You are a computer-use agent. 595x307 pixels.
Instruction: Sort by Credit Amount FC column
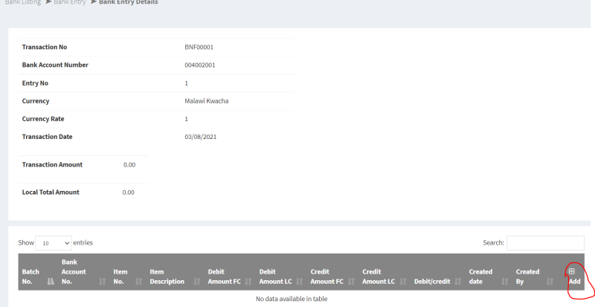(327, 277)
